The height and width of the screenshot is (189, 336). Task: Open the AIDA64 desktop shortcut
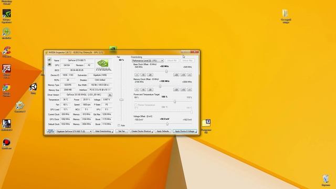pos(7,71)
